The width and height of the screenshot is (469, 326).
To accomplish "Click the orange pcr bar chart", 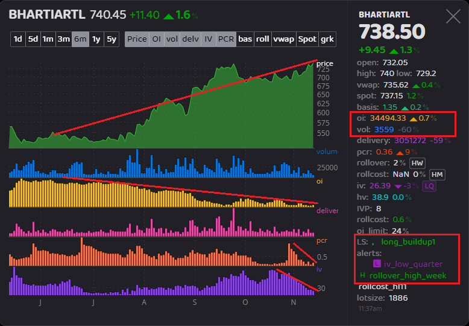I will 162,252.
